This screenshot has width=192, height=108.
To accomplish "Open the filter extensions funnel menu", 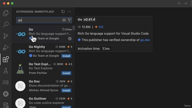I will (69, 20).
